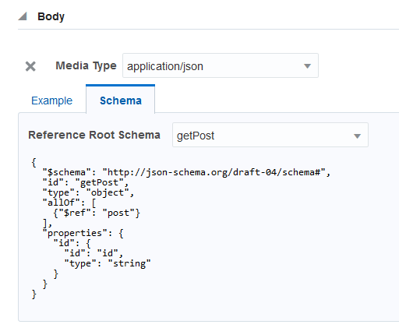Collapse the Body section triangle
The width and height of the screenshot is (399, 335).
pyautogui.click(x=23, y=16)
